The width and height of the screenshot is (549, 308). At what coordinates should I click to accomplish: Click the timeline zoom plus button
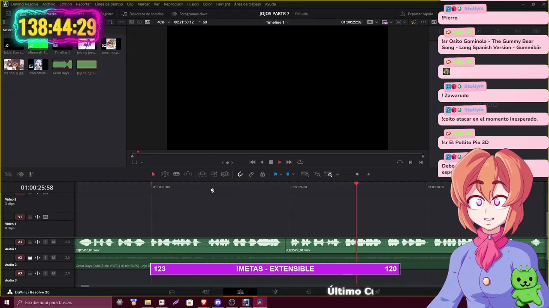tap(368, 174)
